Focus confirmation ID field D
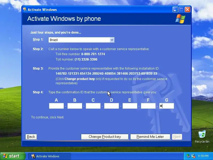This screenshot has width=213, height=160. pyautogui.click(x=111, y=106)
